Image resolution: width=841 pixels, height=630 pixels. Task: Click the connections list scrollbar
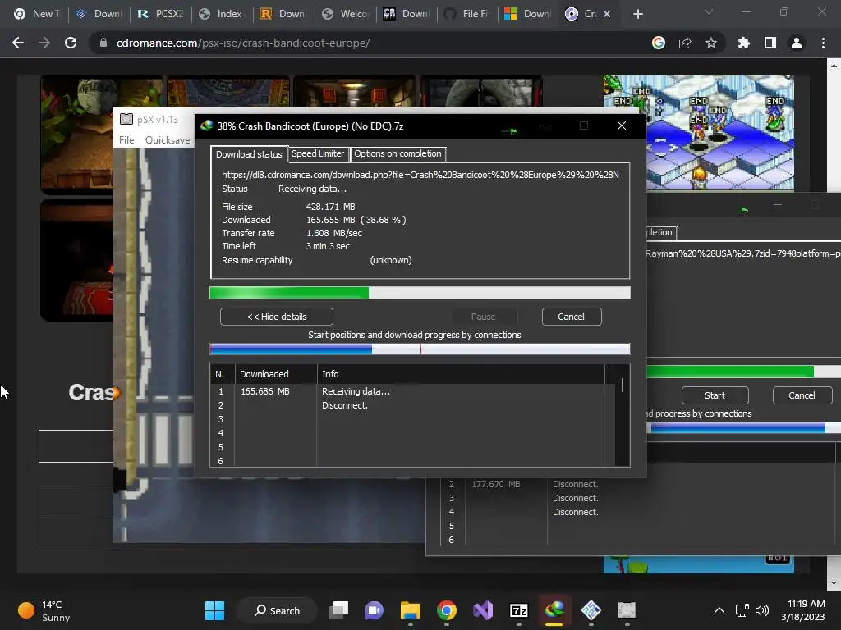(x=623, y=385)
